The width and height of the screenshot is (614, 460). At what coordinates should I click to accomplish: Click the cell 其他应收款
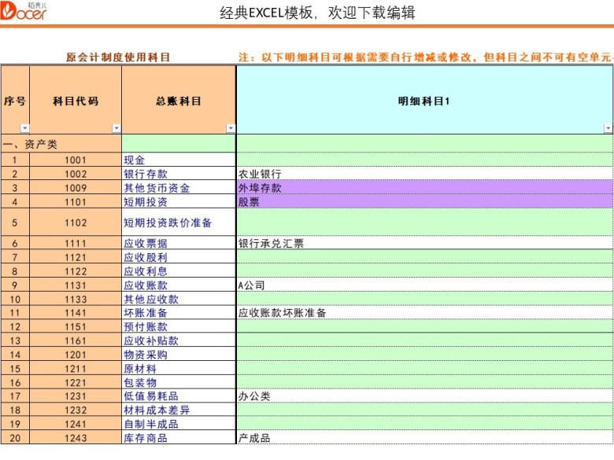[179, 300]
